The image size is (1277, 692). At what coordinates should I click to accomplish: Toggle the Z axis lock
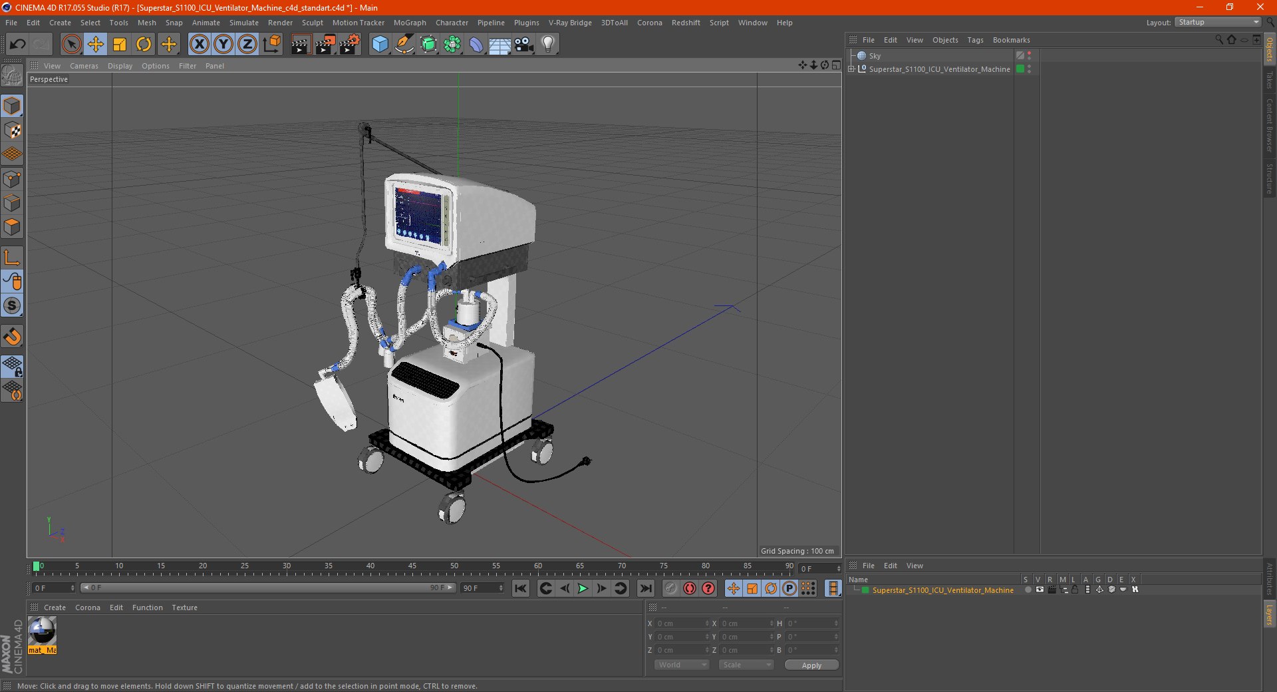tap(247, 45)
